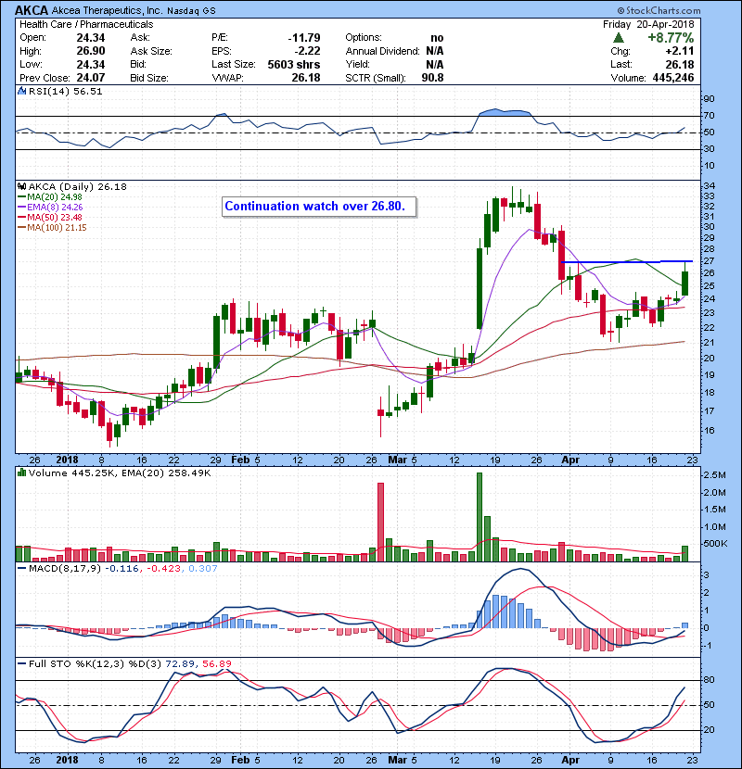Click the Volume 445.25K, EMA(20) 258.49K label
Screen dimensions: 742x769
pos(120,473)
